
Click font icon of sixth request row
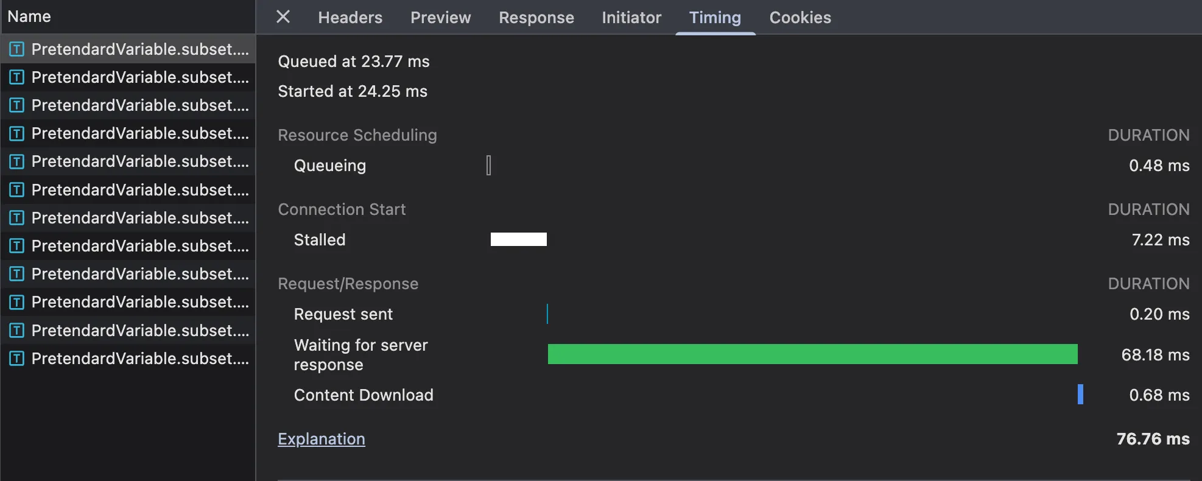click(17, 190)
